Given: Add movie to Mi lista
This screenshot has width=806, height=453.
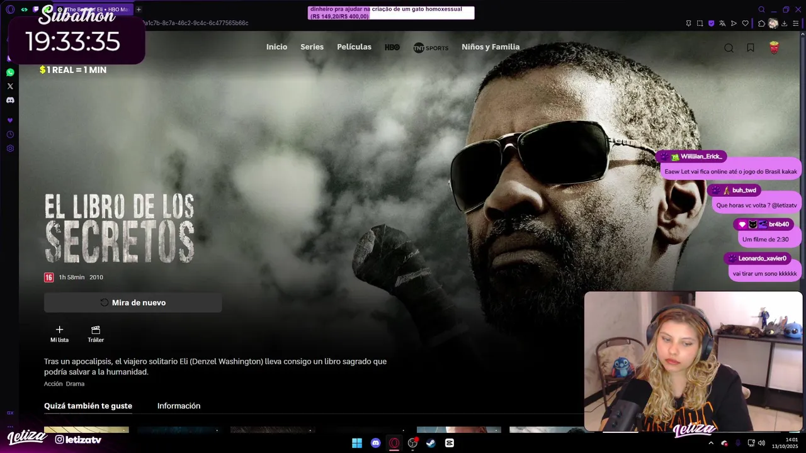Looking at the screenshot, I should tap(59, 334).
